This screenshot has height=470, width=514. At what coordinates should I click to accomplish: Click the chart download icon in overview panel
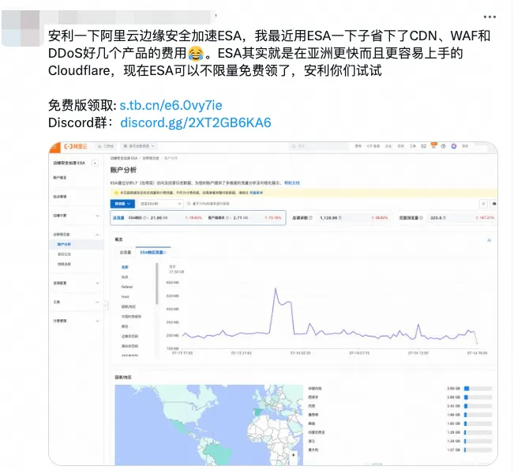tap(489, 240)
